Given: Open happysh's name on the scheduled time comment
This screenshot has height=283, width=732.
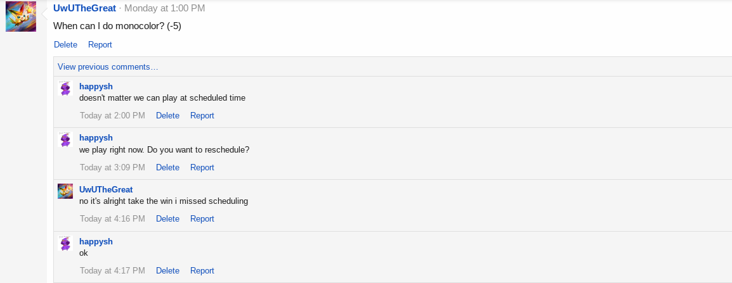Looking at the screenshot, I should [96, 86].
